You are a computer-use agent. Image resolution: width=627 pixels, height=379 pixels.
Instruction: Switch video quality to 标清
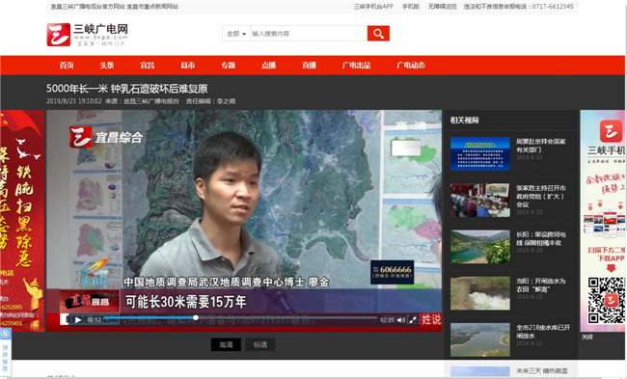tap(260, 344)
